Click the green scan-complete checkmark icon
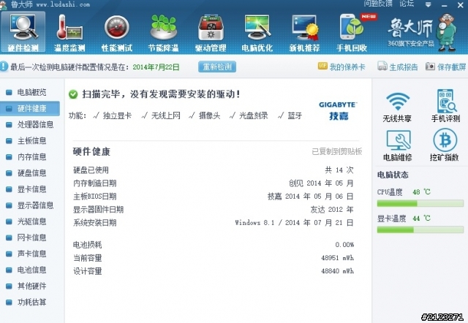The width and height of the screenshot is (468, 323). 73,94
